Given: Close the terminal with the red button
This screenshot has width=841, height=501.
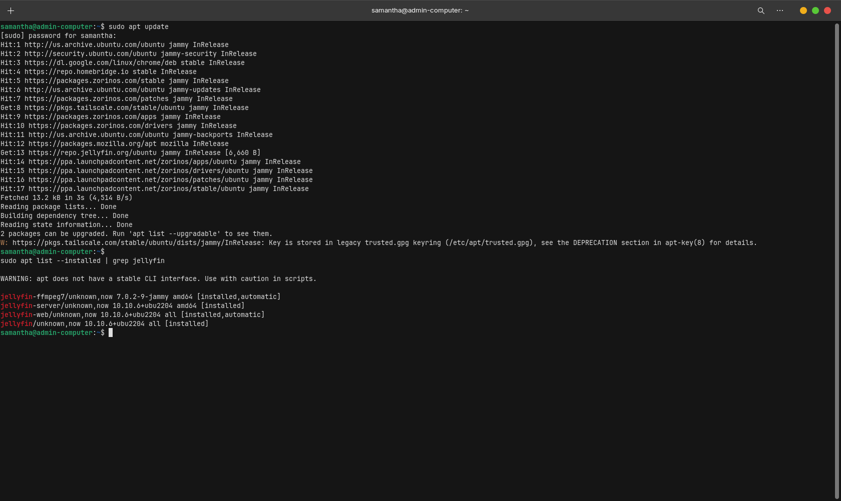Looking at the screenshot, I should pyautogui.click(x=827, y=10).
